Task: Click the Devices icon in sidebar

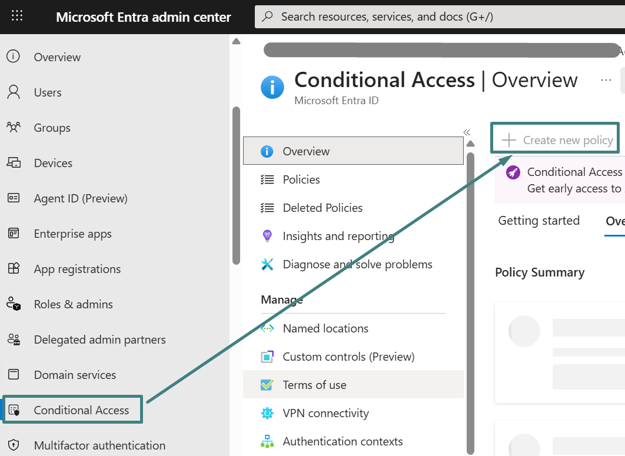Action: pos(14,163)
